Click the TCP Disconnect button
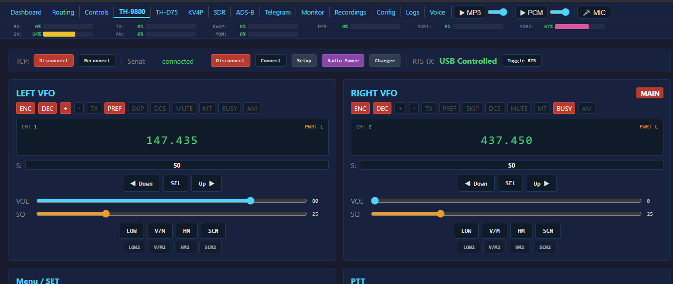This screenshot has width=673, height=284. pos(54,61)
